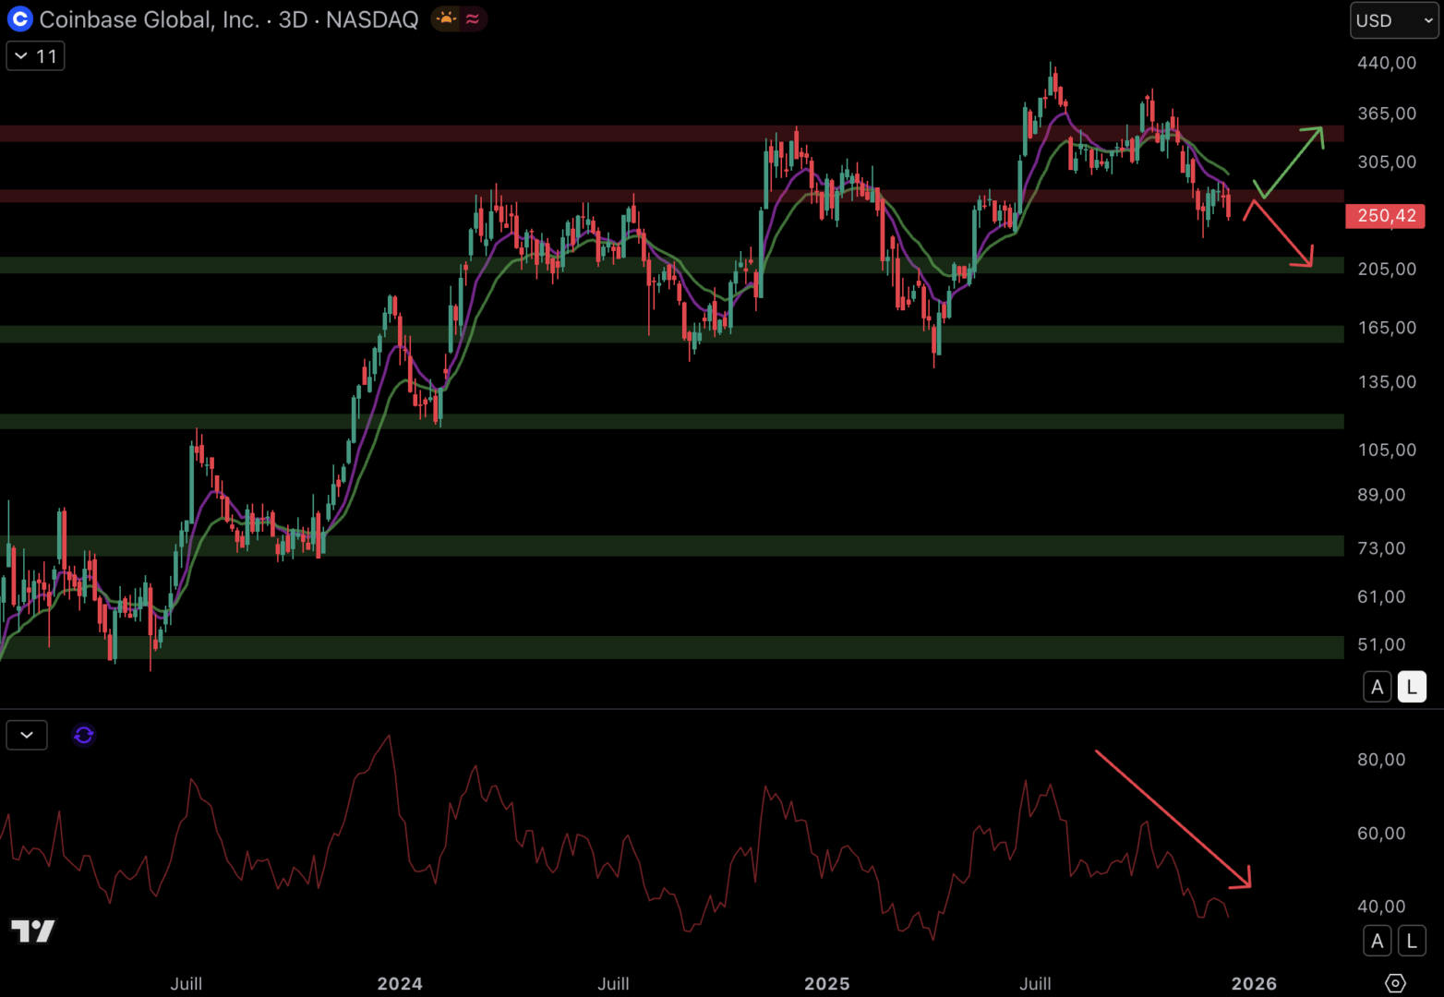Toggle auto scale A in price pane
This screenshot has height=997, width=1444.
[x=1377, y=687]
